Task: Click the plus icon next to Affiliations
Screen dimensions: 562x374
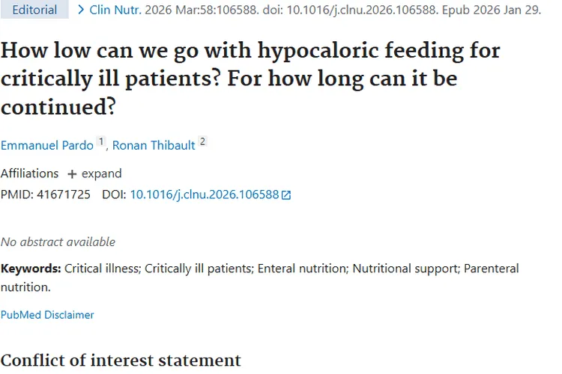Action: click(x=72, y=174)
